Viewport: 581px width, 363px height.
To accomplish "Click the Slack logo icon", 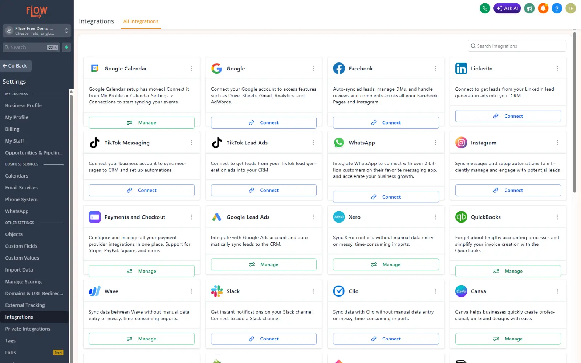I will pos(217,291).
